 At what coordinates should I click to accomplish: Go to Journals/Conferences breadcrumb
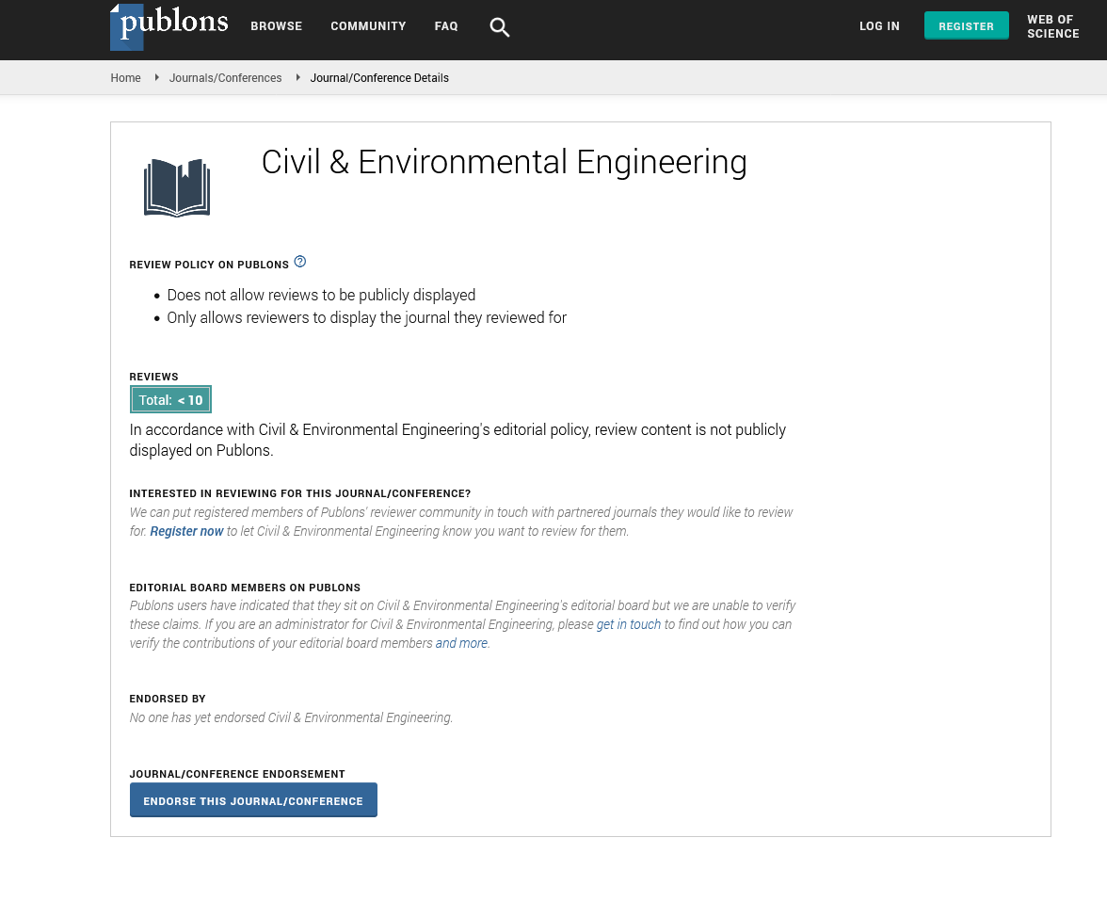225,78
